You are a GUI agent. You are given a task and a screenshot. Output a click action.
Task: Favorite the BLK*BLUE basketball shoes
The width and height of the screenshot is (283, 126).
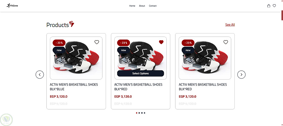97,42
